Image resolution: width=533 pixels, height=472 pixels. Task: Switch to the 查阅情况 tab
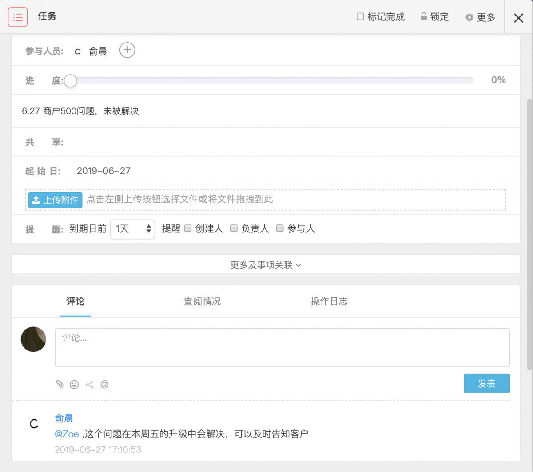pos(202,301)
